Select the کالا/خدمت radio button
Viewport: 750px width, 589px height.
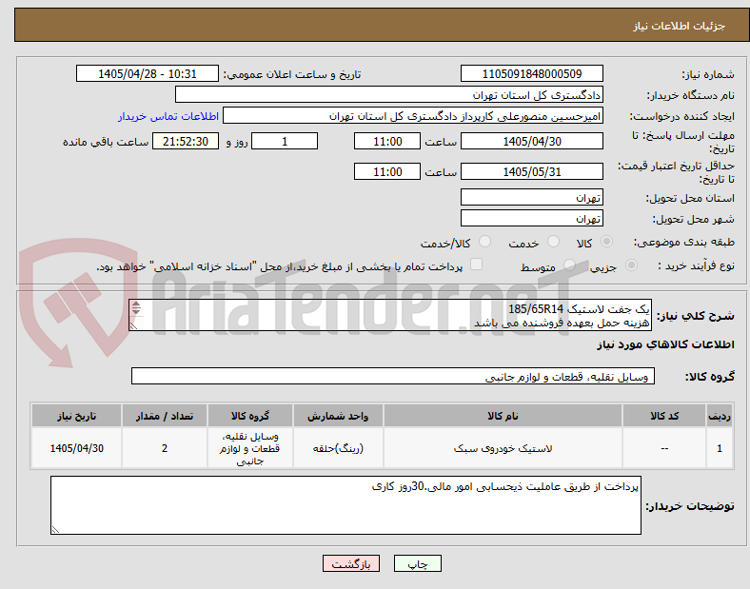485,242
